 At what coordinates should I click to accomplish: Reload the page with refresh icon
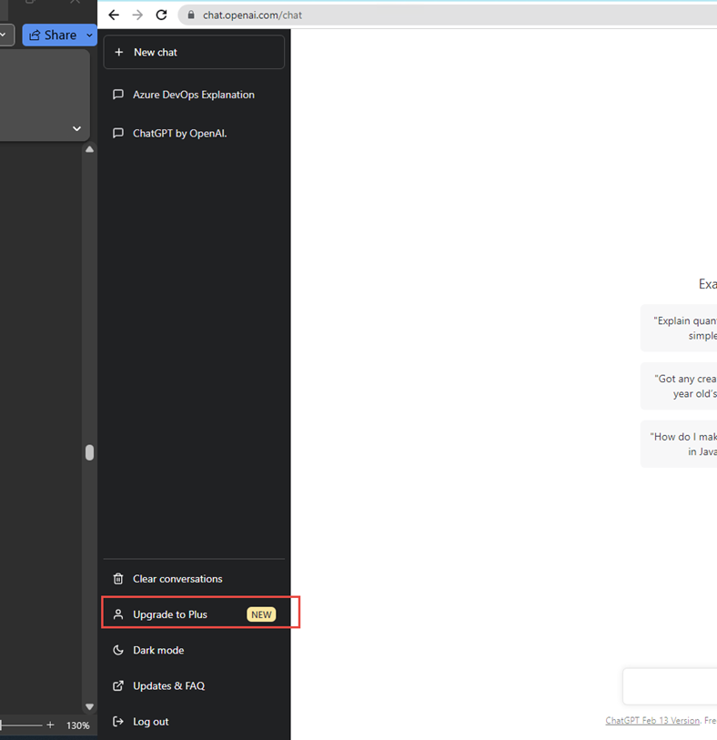coord(161,15)
